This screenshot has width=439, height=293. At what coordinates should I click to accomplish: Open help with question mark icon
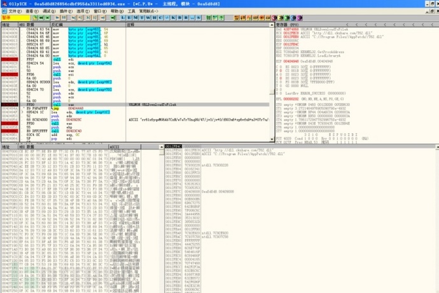pos(221,18)
